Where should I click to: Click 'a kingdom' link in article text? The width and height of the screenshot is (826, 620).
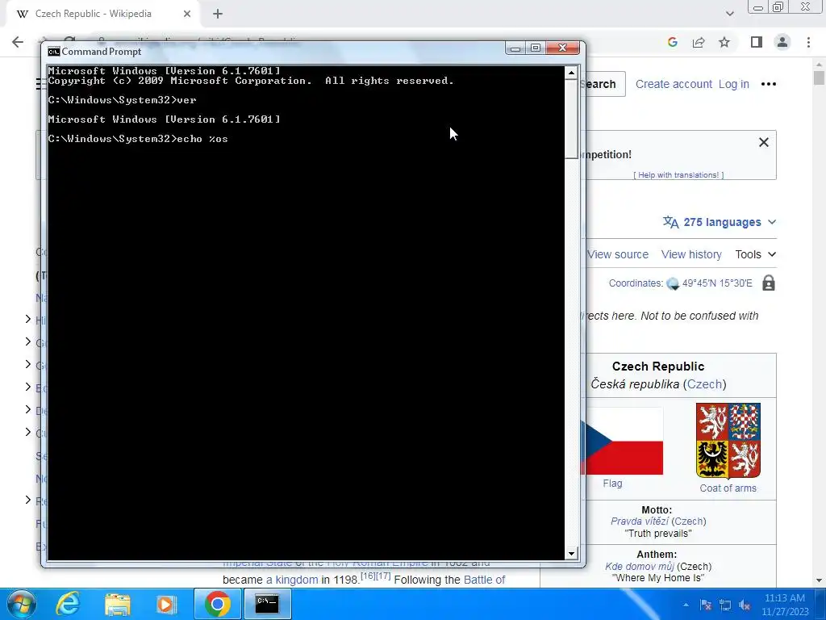(x=292, y=580)
